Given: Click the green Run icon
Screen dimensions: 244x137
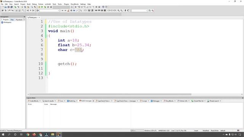Looking at the screenshot, I should click(x=42, y=7).
